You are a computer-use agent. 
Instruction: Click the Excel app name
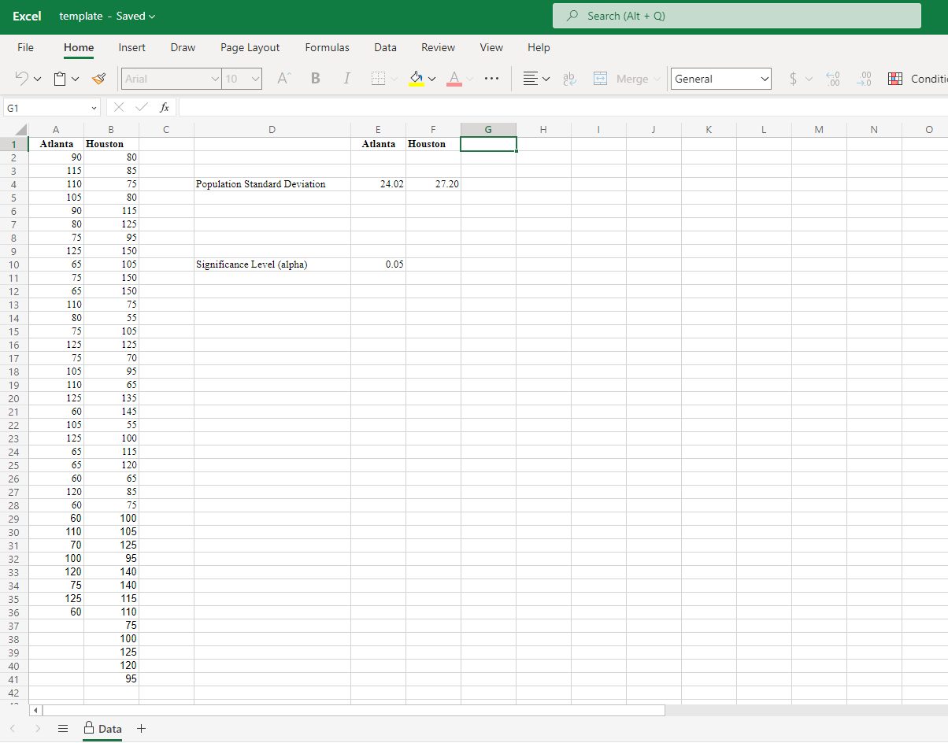click(28, 16)
